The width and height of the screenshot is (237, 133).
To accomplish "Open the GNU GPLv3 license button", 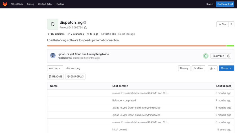I will [75, 77].
